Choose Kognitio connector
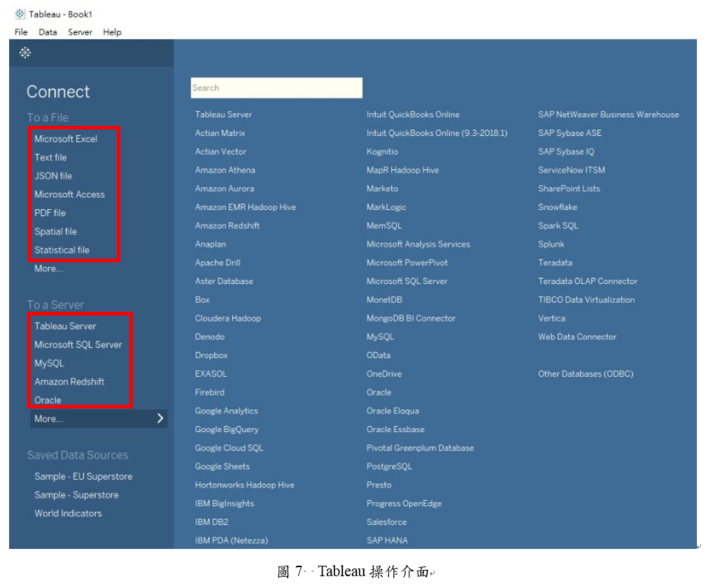Viewport: 727px width, 586px height. tap(382, 152)
